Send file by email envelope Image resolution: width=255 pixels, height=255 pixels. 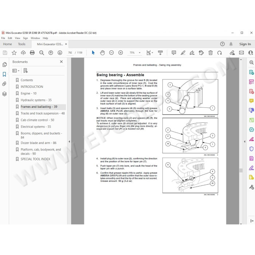[241, 53]
